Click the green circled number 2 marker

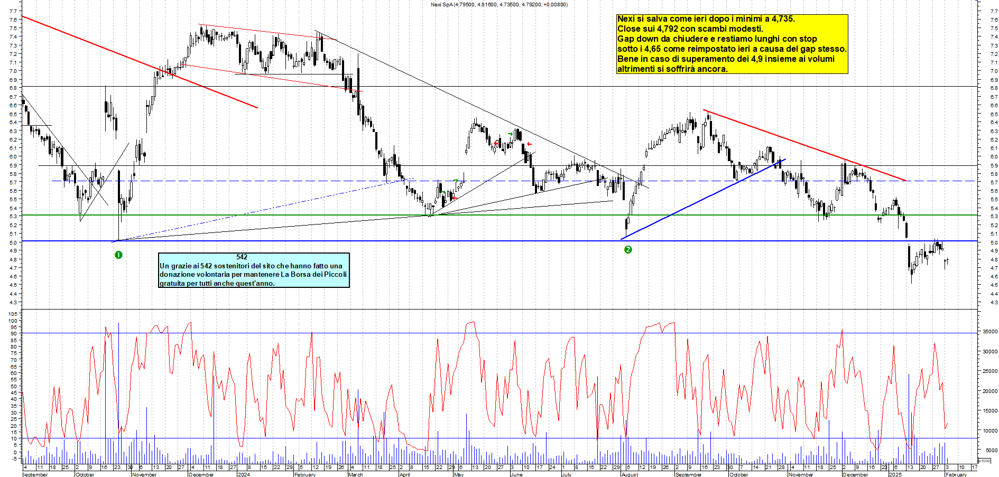(628, 249)
